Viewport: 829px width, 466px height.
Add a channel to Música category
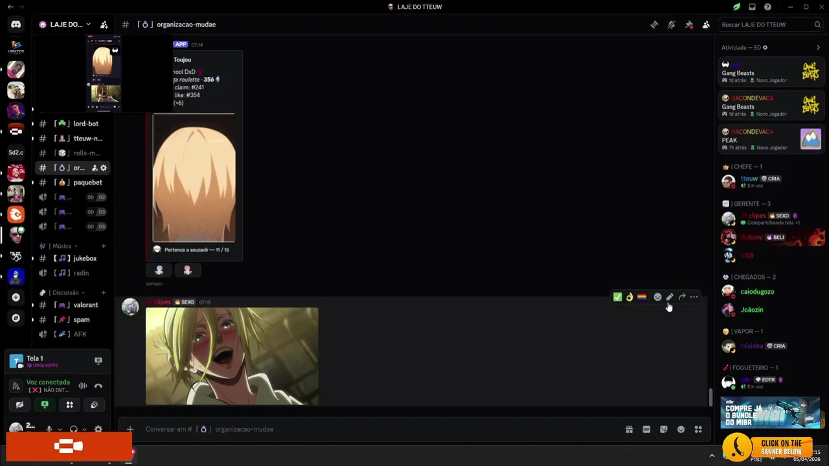click(x=103, y=246)
